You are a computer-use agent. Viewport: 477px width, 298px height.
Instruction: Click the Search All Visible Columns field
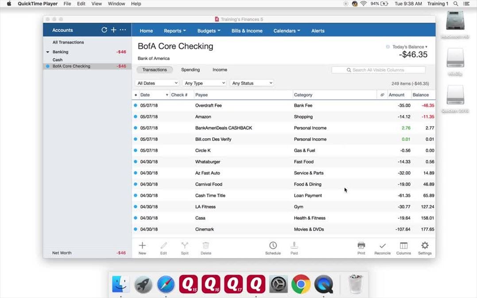(379, 70)
